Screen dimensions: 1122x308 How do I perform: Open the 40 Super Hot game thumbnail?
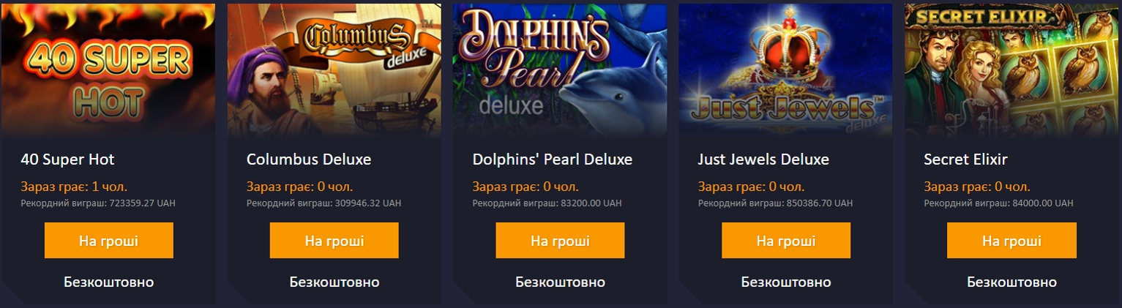click(x=108, y=70)
